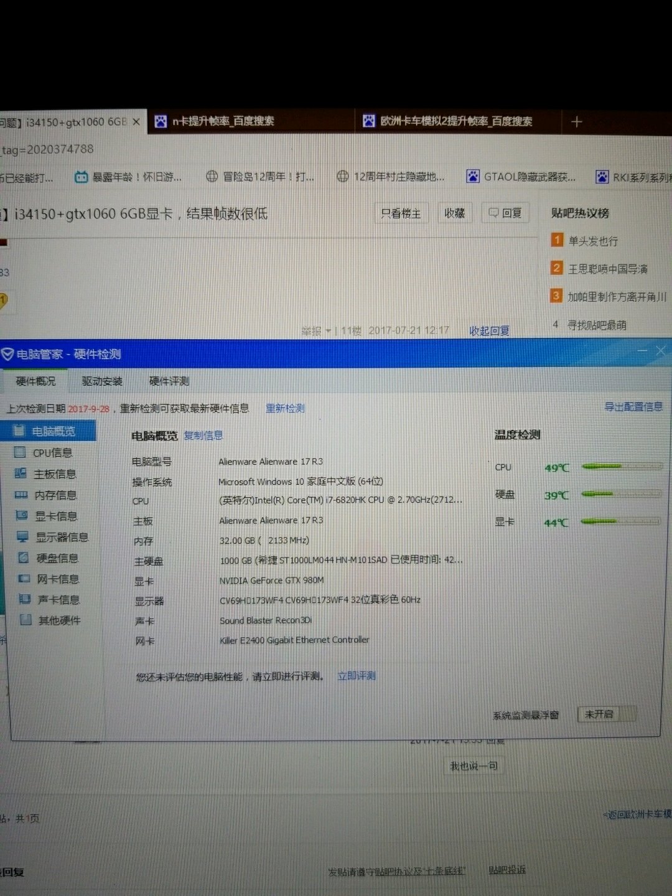Click the CPU value Intel Core i7-6820HK

341,500
